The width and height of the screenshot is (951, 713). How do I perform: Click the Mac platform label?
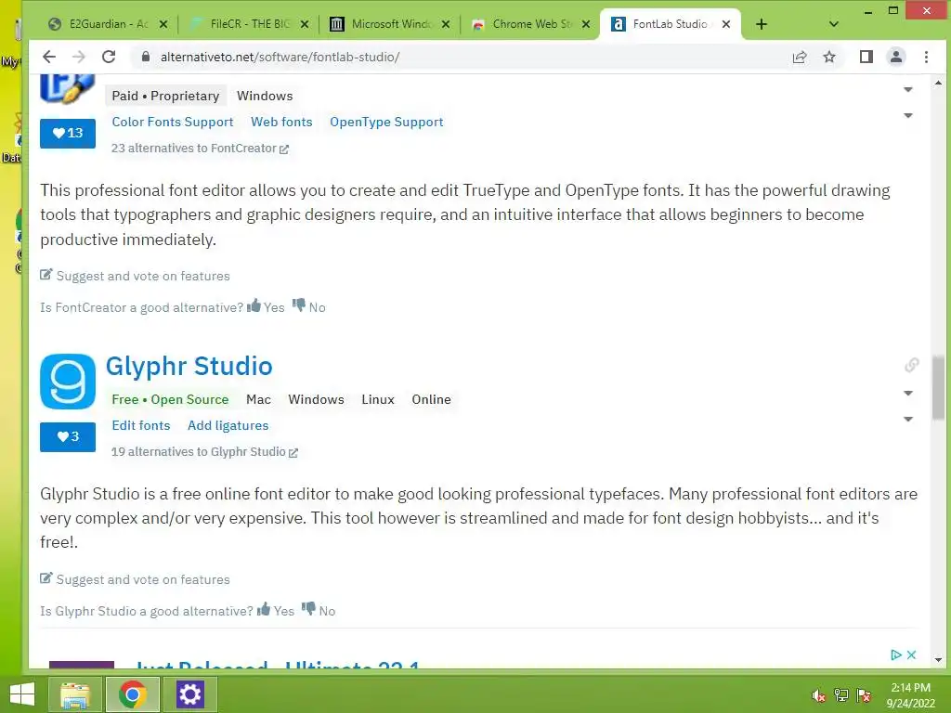[258, 399]
